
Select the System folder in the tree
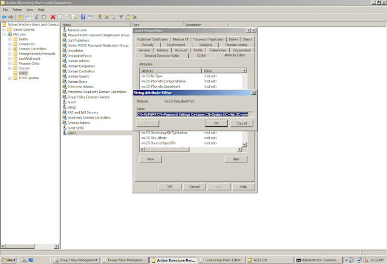pyautogui.click(x=24, y=68)
